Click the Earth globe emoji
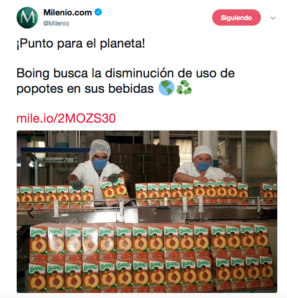The image size is (287, 298). [166, 88]
